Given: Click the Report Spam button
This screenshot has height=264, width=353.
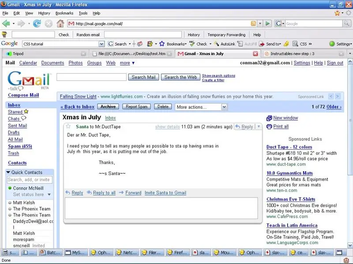Looking at the screenshot, I should 136,106.
